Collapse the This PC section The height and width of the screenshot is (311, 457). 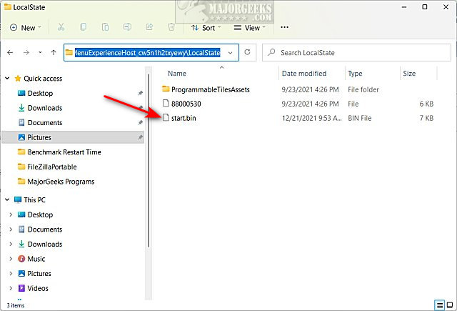[7, 199]
